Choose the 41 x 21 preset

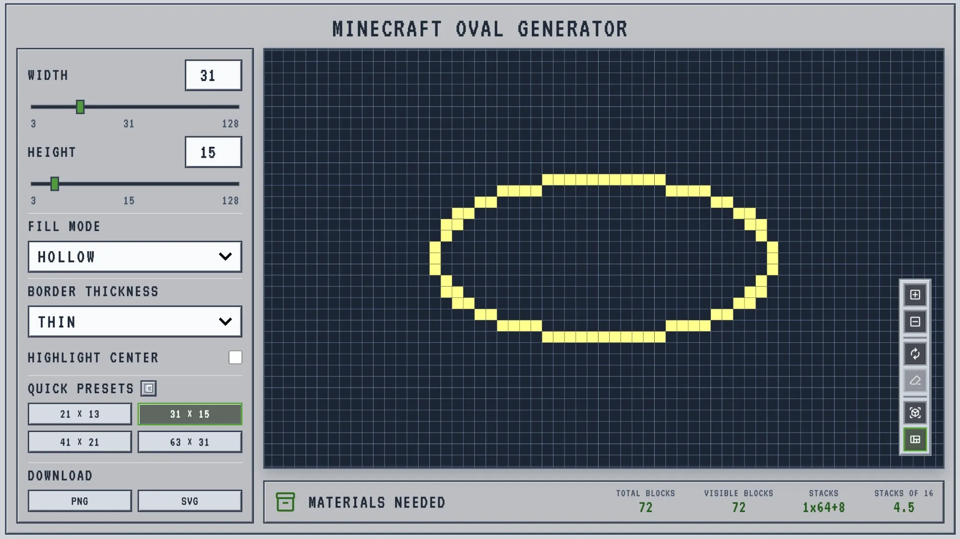(x=80, y=442)
